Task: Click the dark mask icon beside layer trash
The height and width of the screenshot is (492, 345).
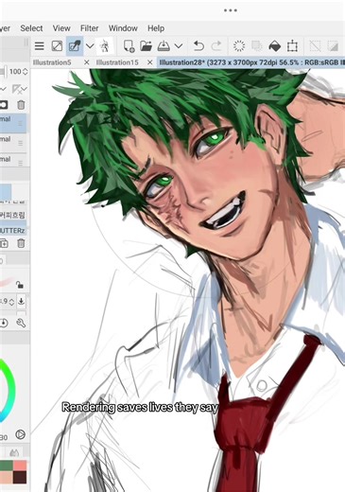Action: click(x=4, y=104)
